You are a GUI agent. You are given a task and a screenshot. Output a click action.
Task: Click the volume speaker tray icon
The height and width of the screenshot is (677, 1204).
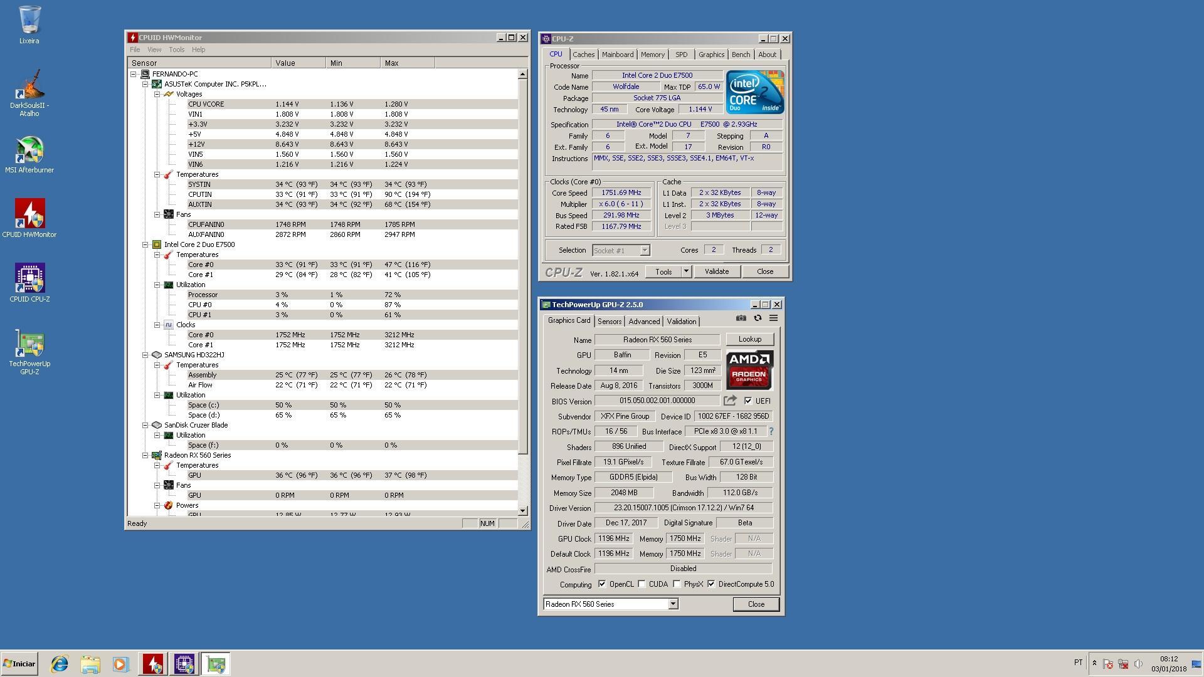1138,664
